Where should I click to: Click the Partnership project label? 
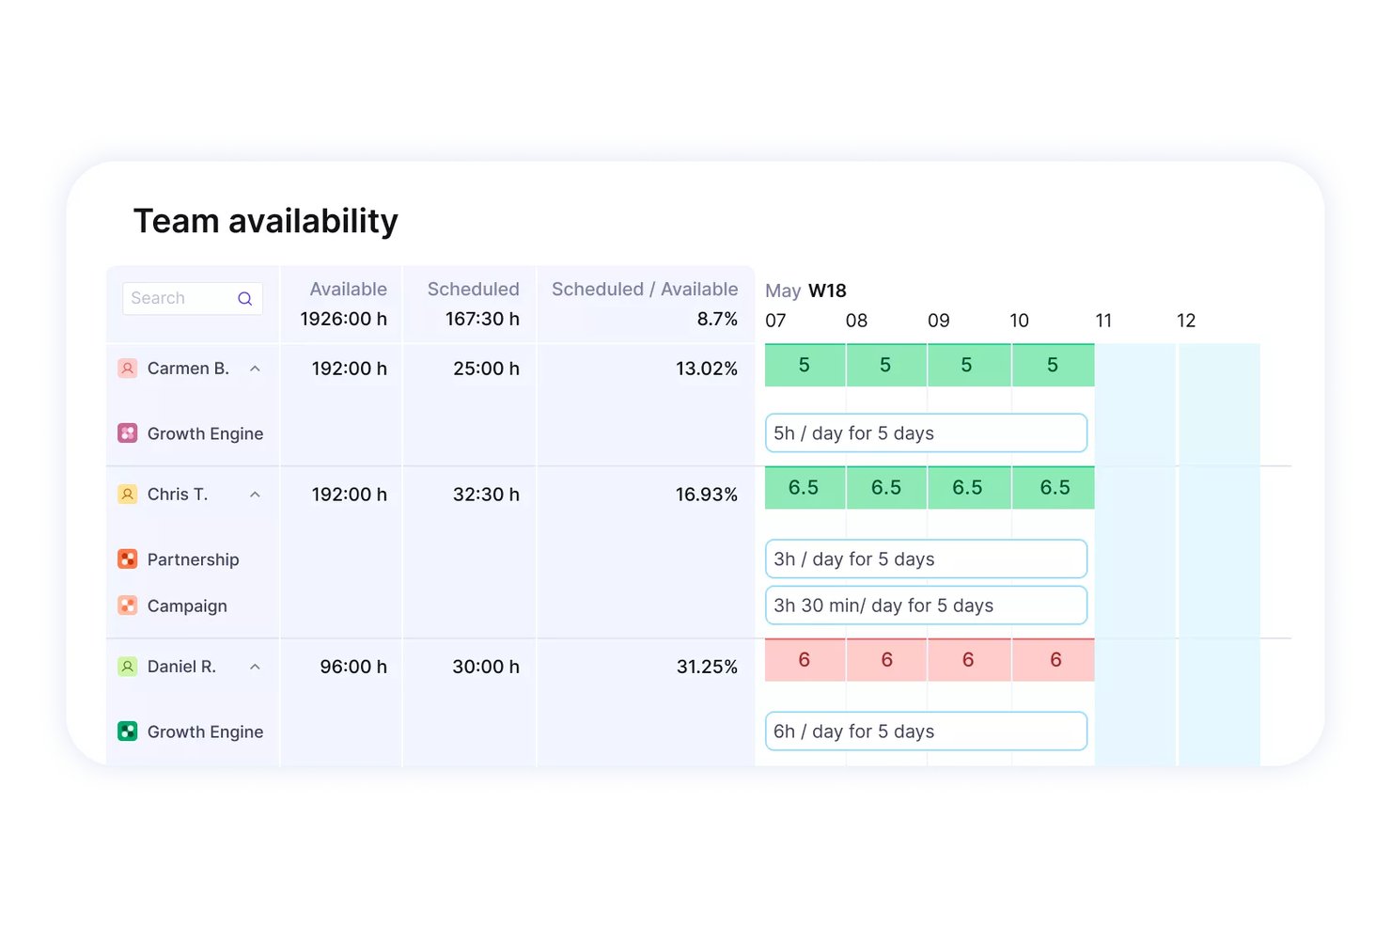click(x=194, y=559)
